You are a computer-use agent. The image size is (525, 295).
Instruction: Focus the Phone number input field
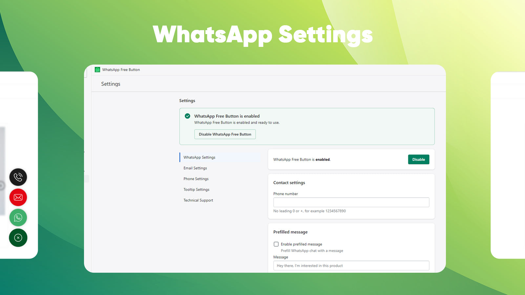click(x=351, y=202)
